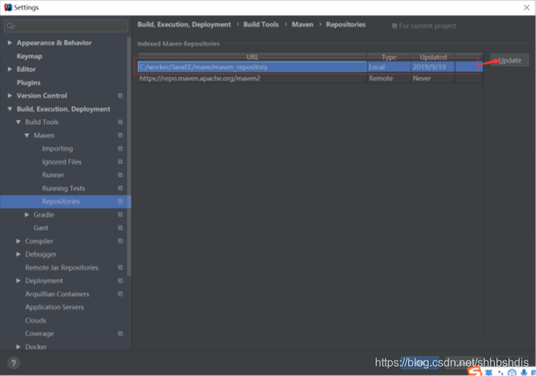Viewport: 536px width, 376px height.
Task: Click Build Tools in breadcrumb
Action: pyautogui.click(x=261, y=25)
